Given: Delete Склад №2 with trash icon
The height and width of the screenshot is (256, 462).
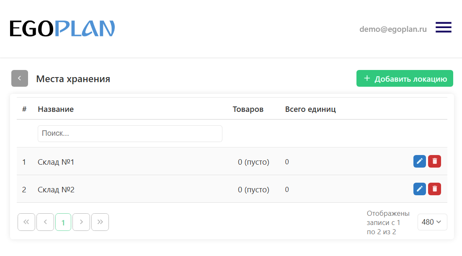Looking at the screenshot, I should 435,189.
